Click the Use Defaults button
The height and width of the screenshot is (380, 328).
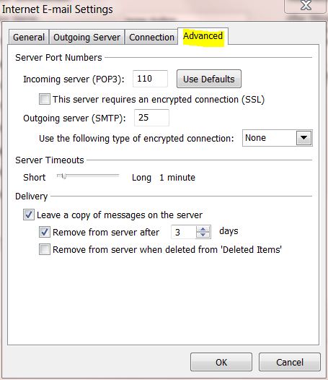(x=209, y=79)
